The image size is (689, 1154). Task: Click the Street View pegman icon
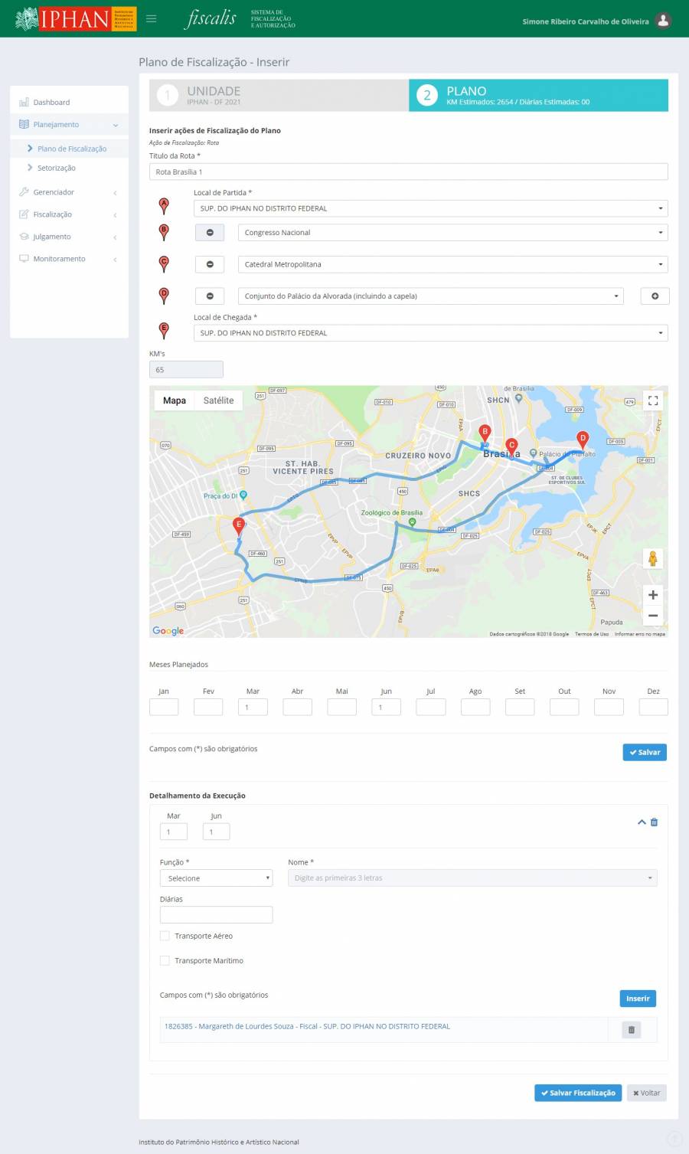[652, 559]
